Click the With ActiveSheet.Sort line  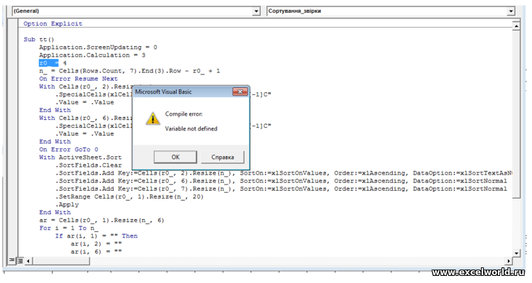[x=80, y=157]
